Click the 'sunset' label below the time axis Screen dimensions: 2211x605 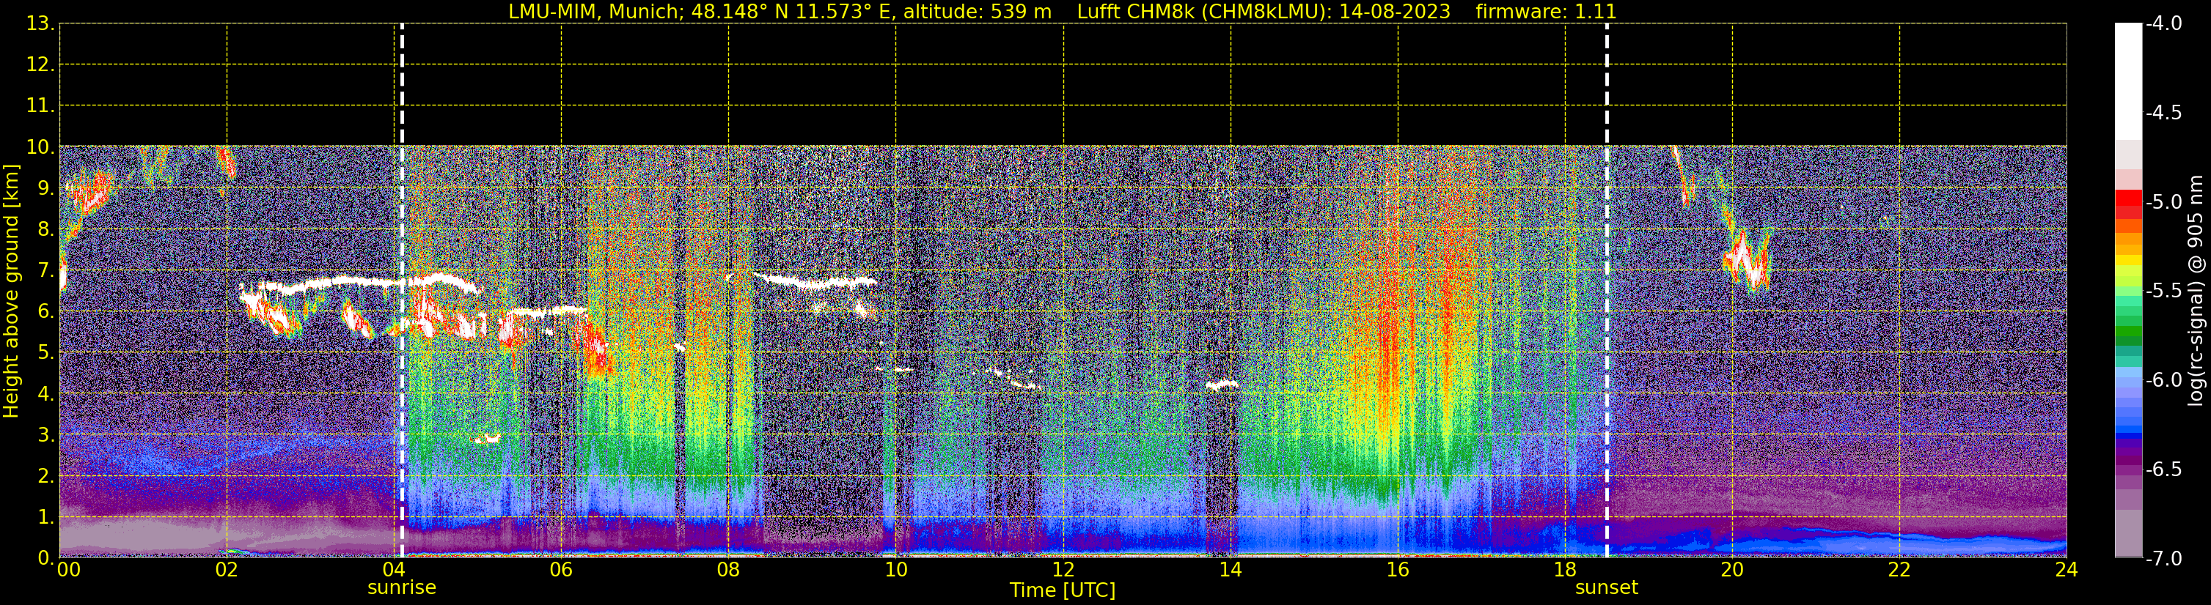point(1607,588)
